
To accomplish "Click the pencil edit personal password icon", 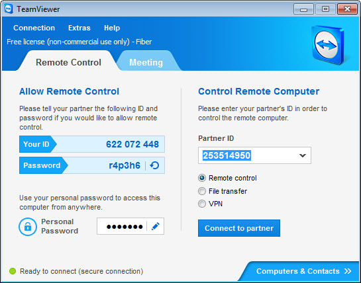I will pyautogui.click(x=156, y=226).
